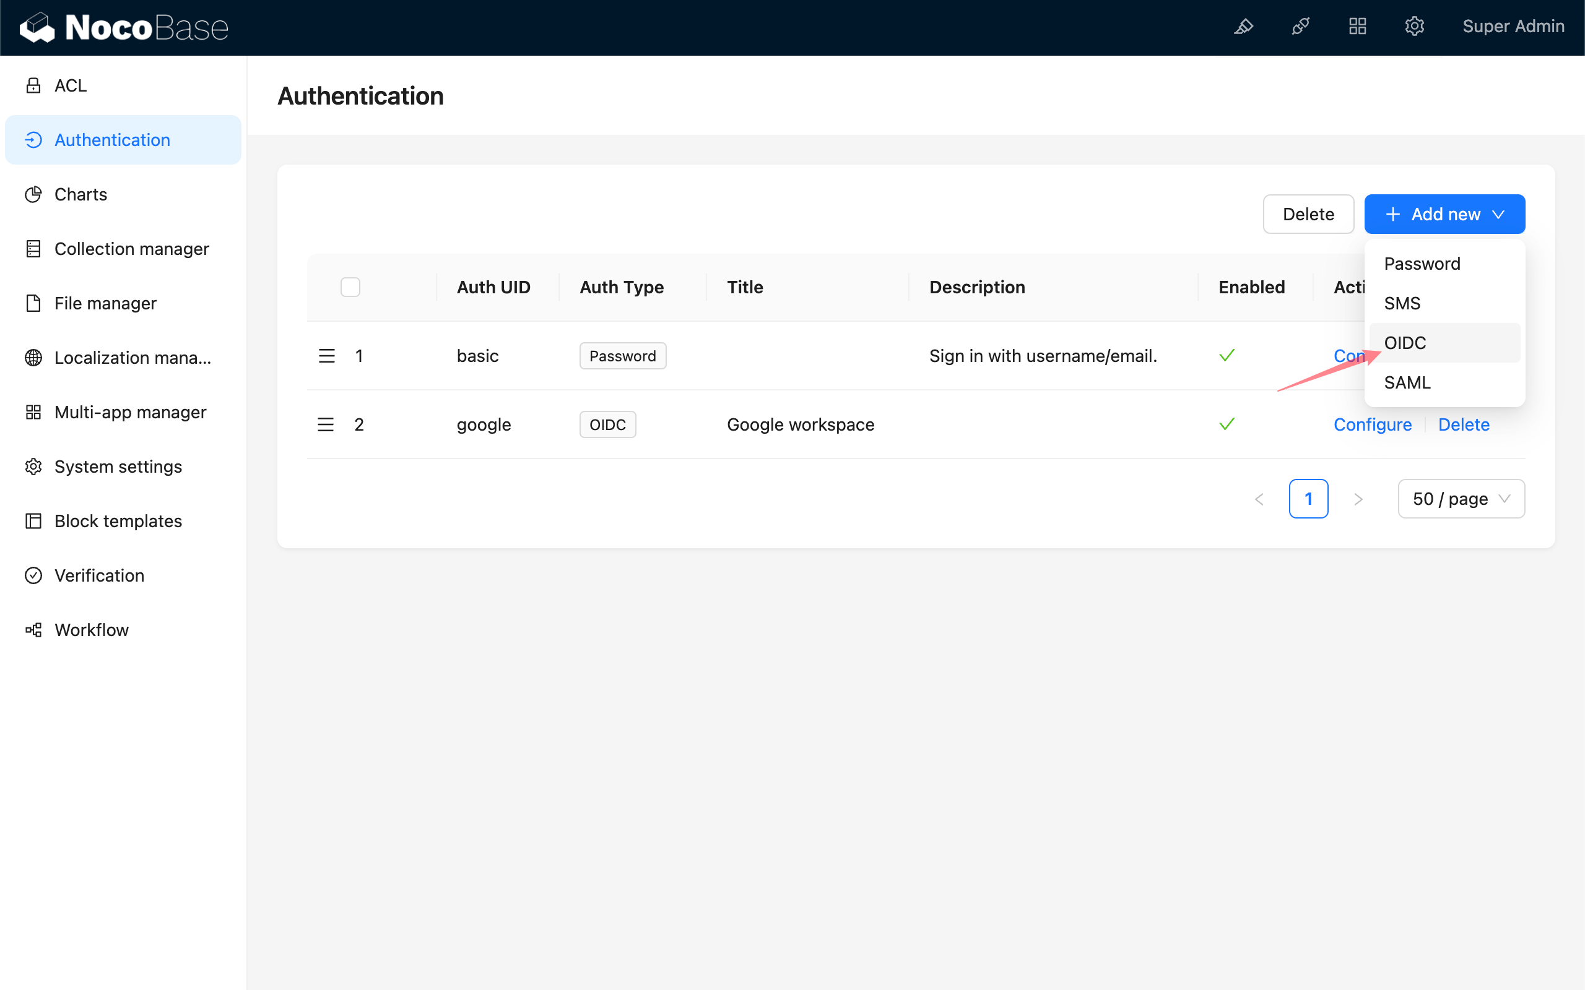The height and width of the screenshot is (990, 1585).
Task: Click the UI Editor highlighter icon
Action: tap(1243, 27)
